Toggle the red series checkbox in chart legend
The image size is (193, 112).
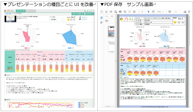(79, 105)
